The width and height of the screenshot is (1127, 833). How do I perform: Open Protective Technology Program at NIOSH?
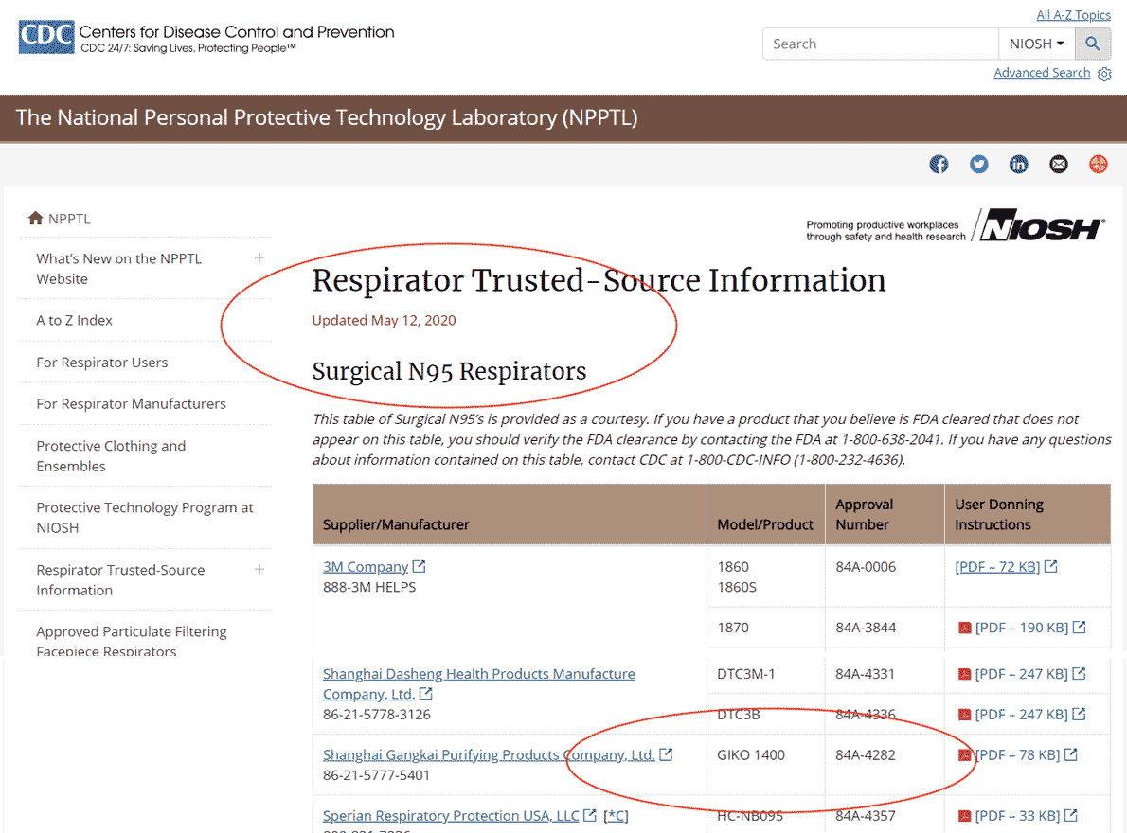coord(145,518)
